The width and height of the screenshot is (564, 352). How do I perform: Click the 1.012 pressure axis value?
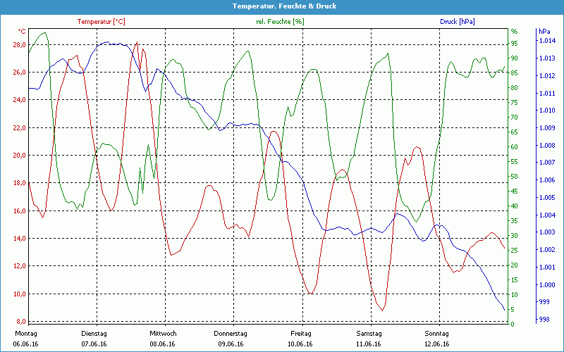(548, 76)
